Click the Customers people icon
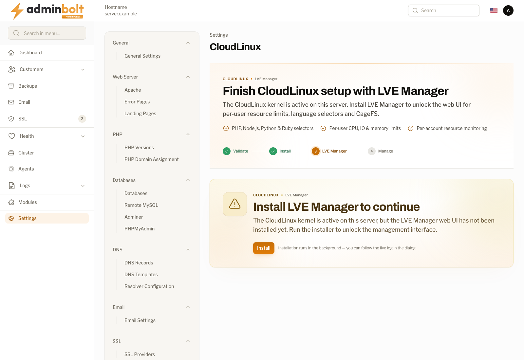Screen dimensions: 524x360 pos(12,69)
